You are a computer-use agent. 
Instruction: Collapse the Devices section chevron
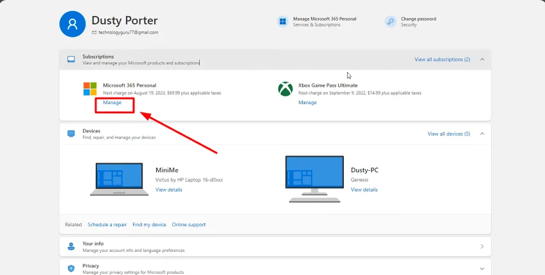click(482, 134)
